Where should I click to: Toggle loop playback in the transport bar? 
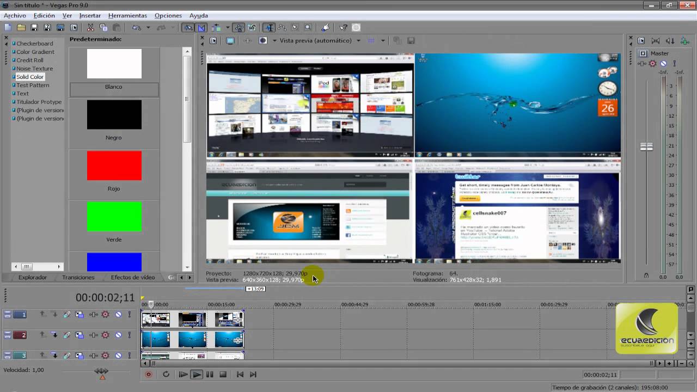point(166,374)
